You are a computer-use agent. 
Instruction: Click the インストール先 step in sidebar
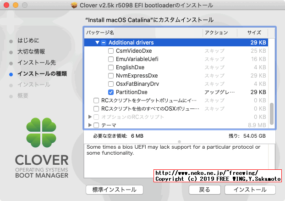coord(37,62)
